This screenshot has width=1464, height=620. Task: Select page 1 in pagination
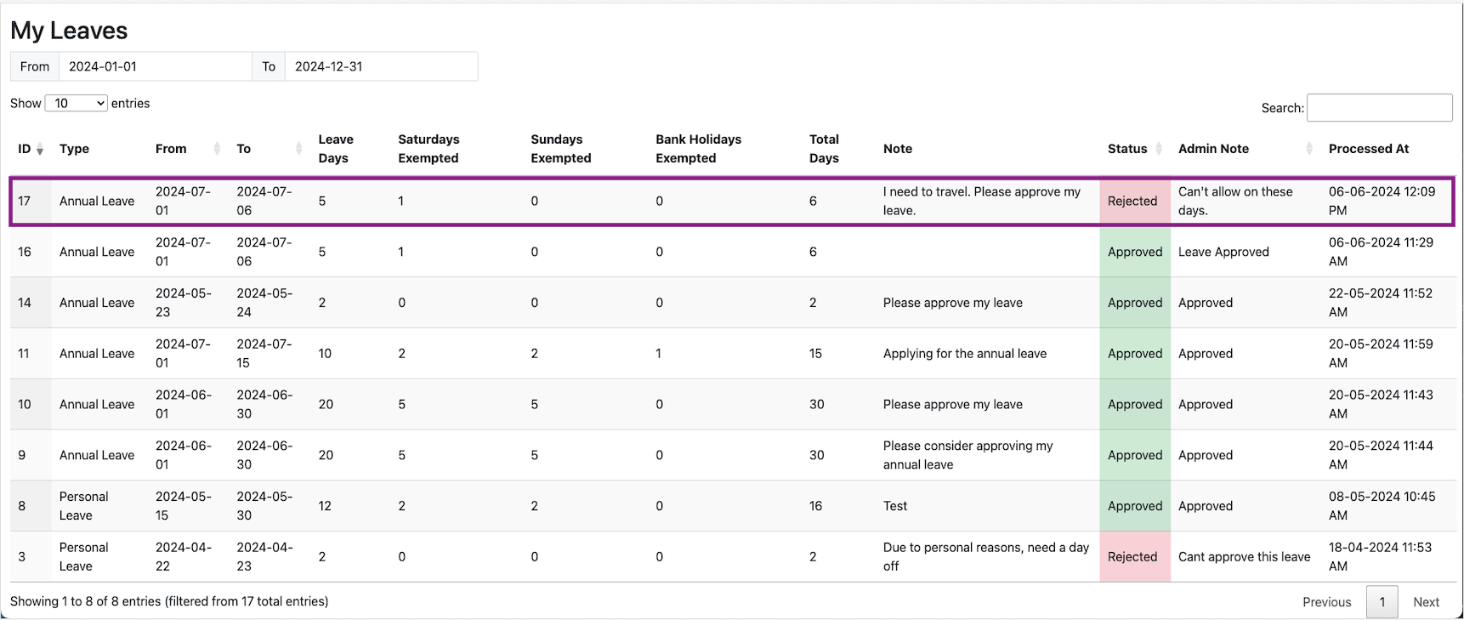(1382, 602)
